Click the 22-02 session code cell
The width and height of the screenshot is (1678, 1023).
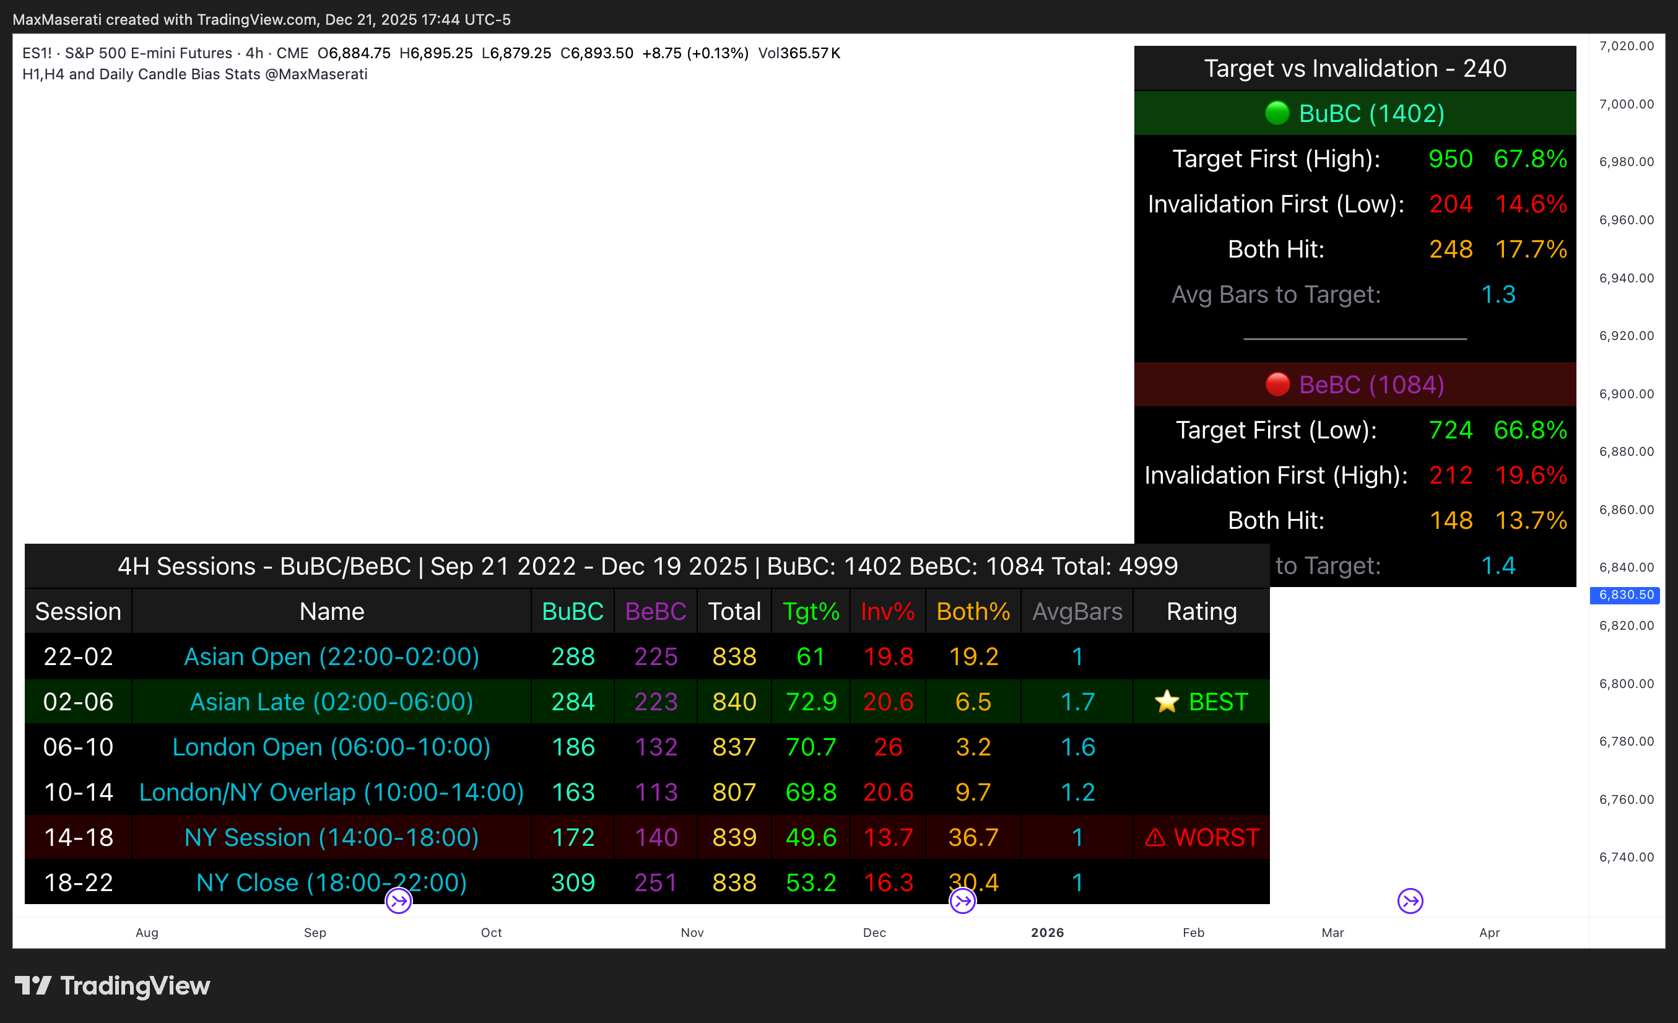(78, 656)
